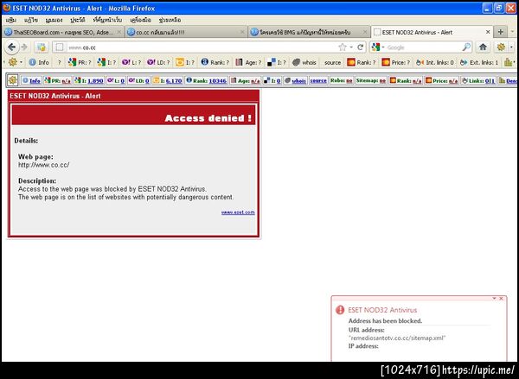Open the fourth menu in the menu bar
The height and width of the screenshot is (379, 519).
(78, 20)
